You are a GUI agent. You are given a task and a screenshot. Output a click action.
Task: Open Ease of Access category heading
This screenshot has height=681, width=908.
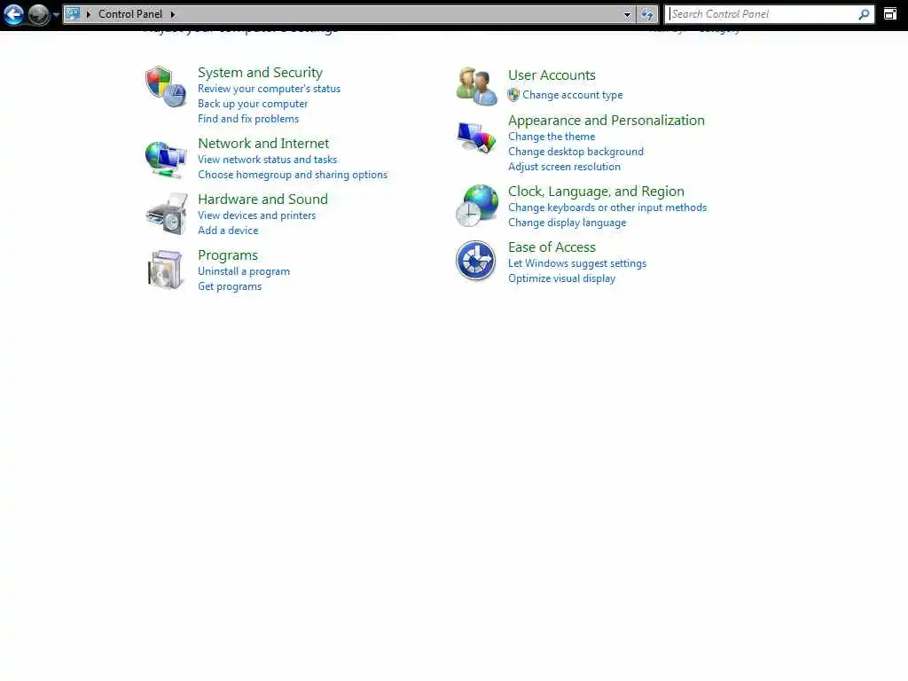552,247
